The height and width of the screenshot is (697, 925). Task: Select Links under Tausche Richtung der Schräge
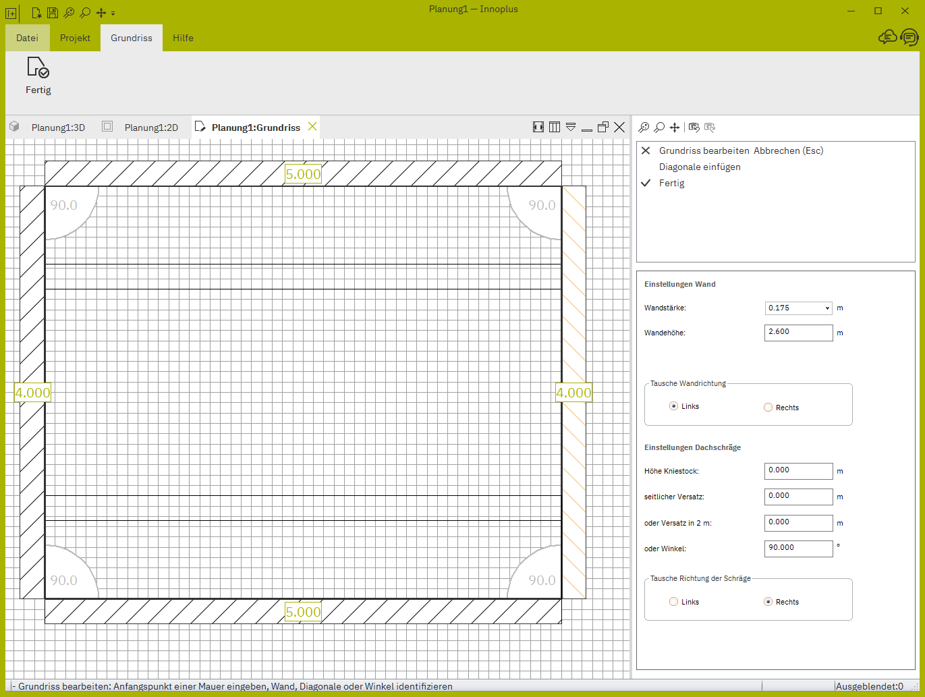(x=673, y=602)
